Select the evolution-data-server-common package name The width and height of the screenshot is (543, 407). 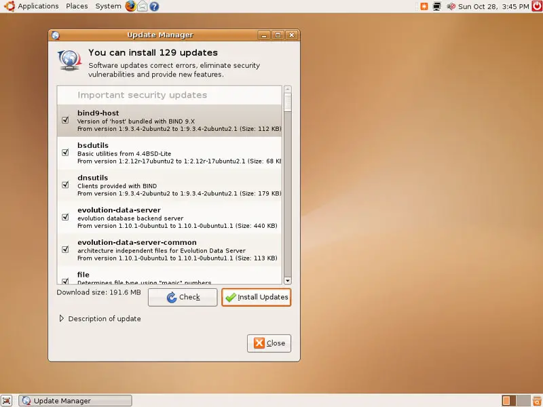coord(137,242)
